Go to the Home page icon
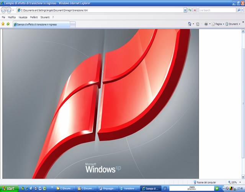The height and width of the screenshot is (192, 245). click(x=189, y=24)
